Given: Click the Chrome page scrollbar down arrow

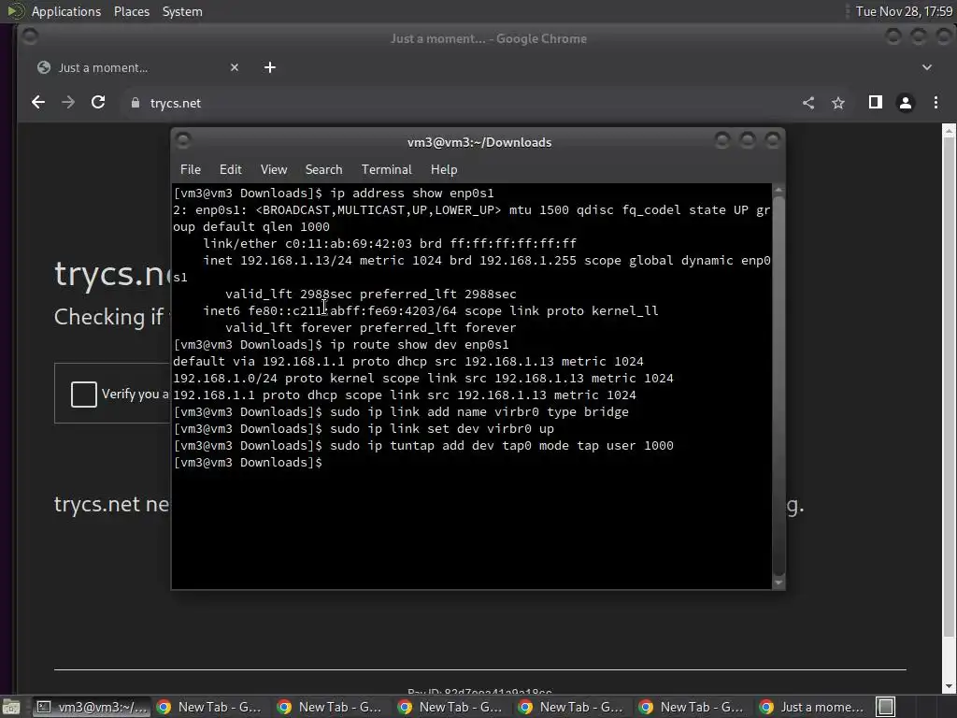Looking at the screenshot, I should [949, 687].
